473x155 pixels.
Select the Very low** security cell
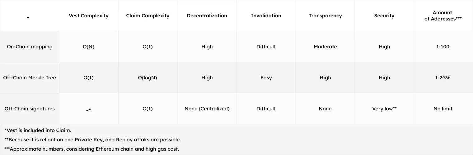coord(384,109)
